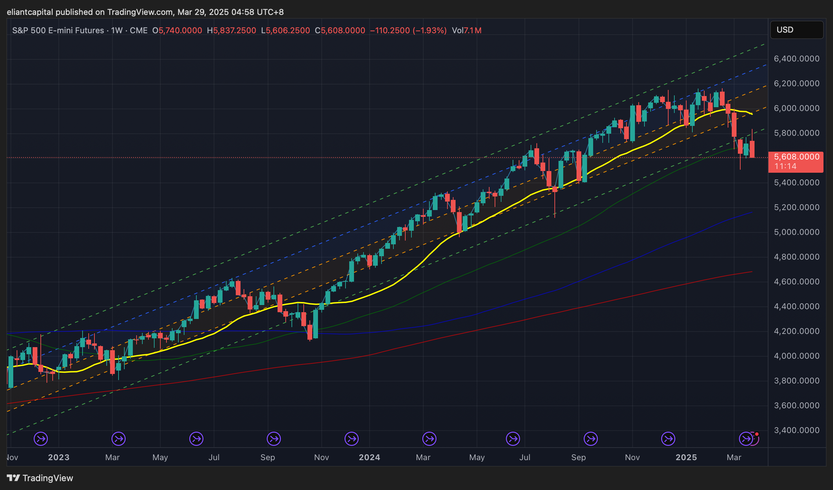Open the USD currency selector
The height and width of the screenshot is (490, 833).
coord(796,30)
